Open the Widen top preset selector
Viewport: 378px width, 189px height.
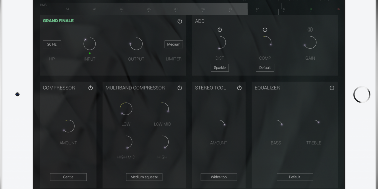[219, 177]
